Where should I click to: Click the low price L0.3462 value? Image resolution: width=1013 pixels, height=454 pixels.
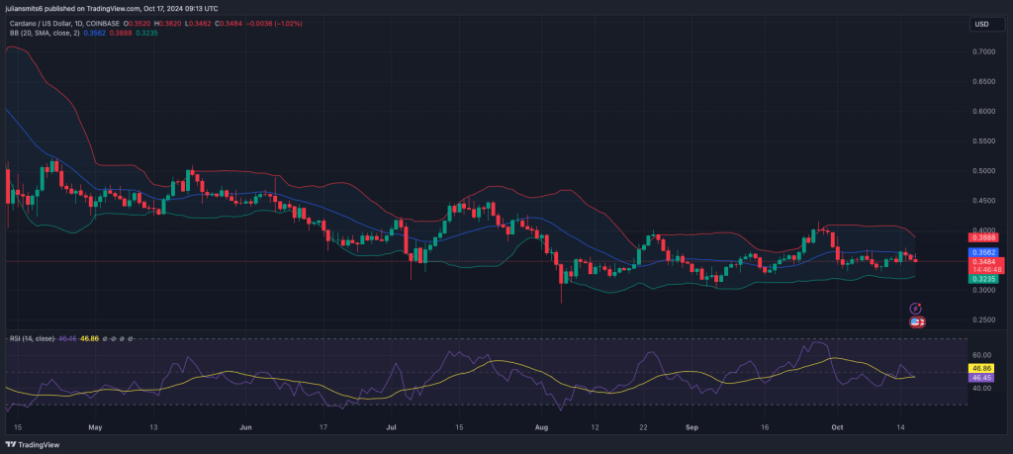198,24
